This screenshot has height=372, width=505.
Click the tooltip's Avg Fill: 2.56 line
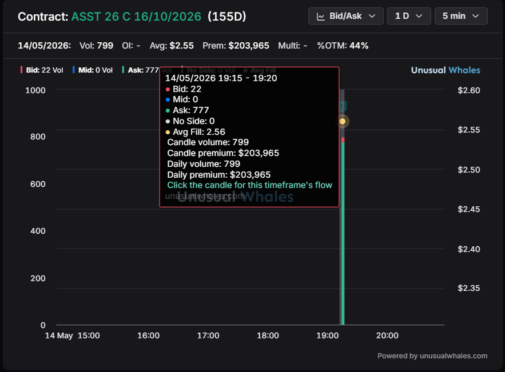click(196, 132)
